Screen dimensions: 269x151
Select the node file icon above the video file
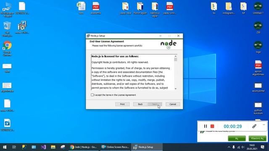[x=7, y=105]
